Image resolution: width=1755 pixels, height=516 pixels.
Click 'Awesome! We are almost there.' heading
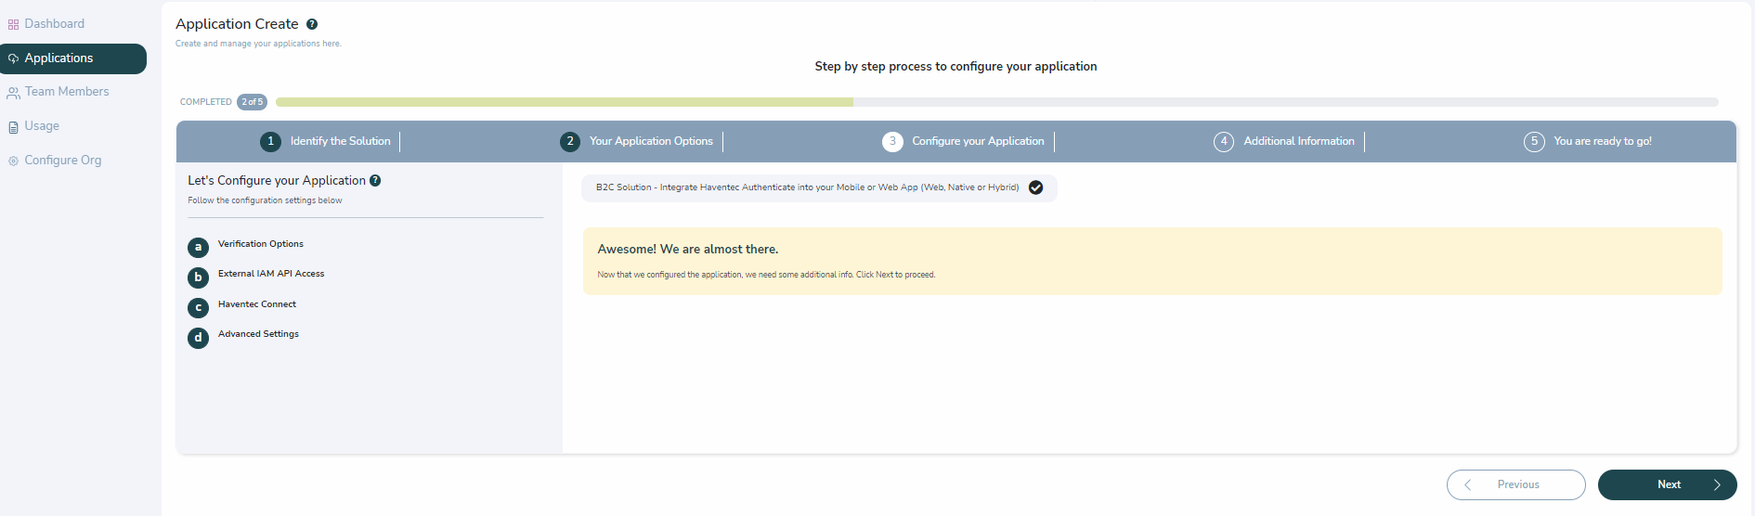pyautogui.click(x=688, y=250)
